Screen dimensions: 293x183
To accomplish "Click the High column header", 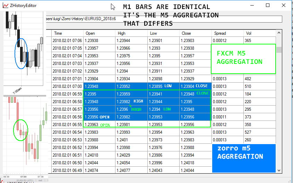I will (x=131, y=33).
